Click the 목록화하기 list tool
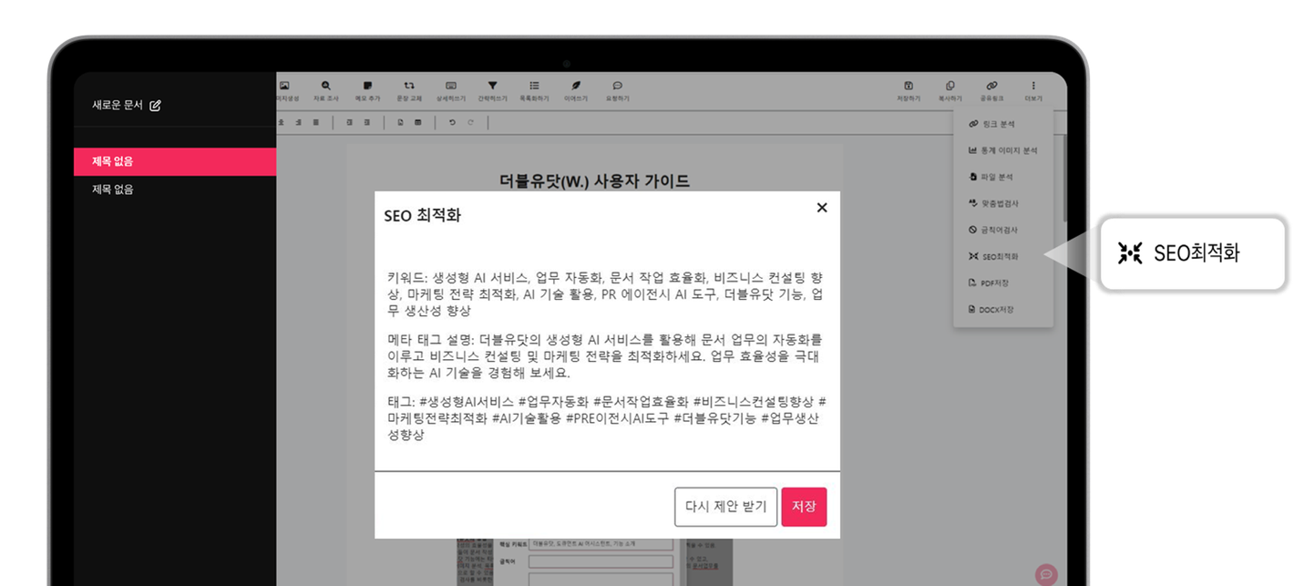 (x=534, y=90)
